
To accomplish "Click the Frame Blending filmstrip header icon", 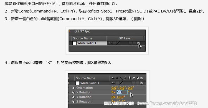I will click(129, 78).
